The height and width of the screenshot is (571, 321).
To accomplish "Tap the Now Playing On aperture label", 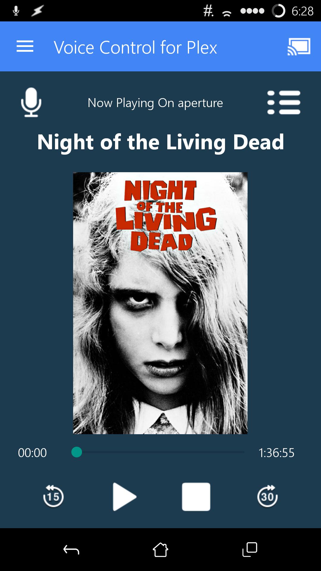I will click(x=155, y=103).
